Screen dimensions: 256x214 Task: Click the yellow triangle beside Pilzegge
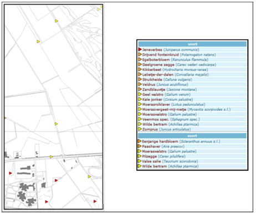click(x=140, y=156)
